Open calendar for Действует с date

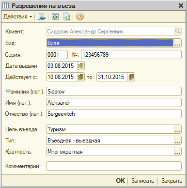click(x=81, y=77)
